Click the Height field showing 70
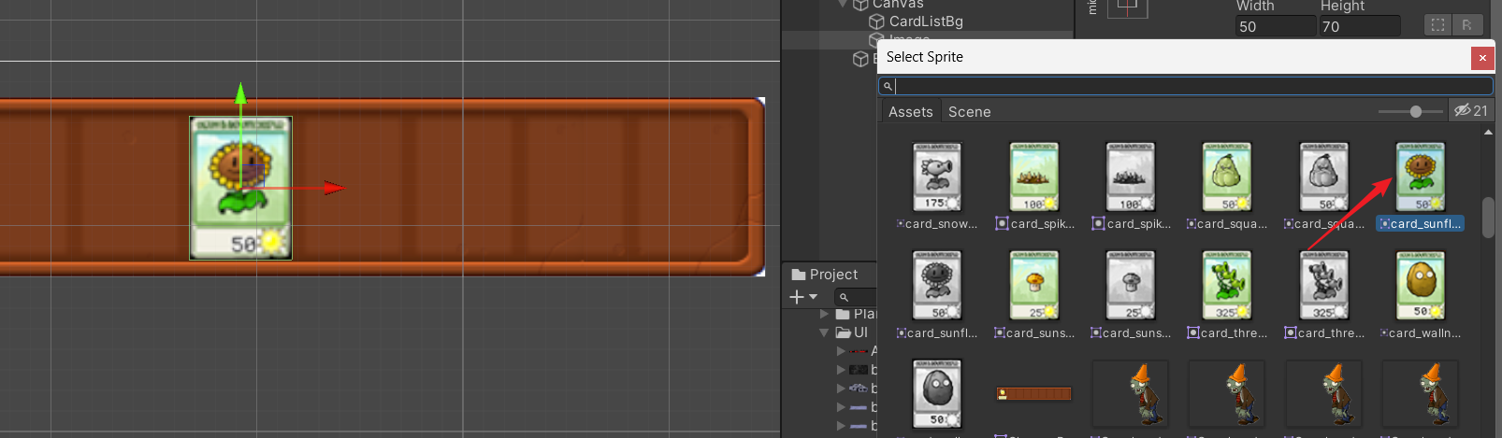Screen dimensions: 1502x438 tap(1359, 26)
